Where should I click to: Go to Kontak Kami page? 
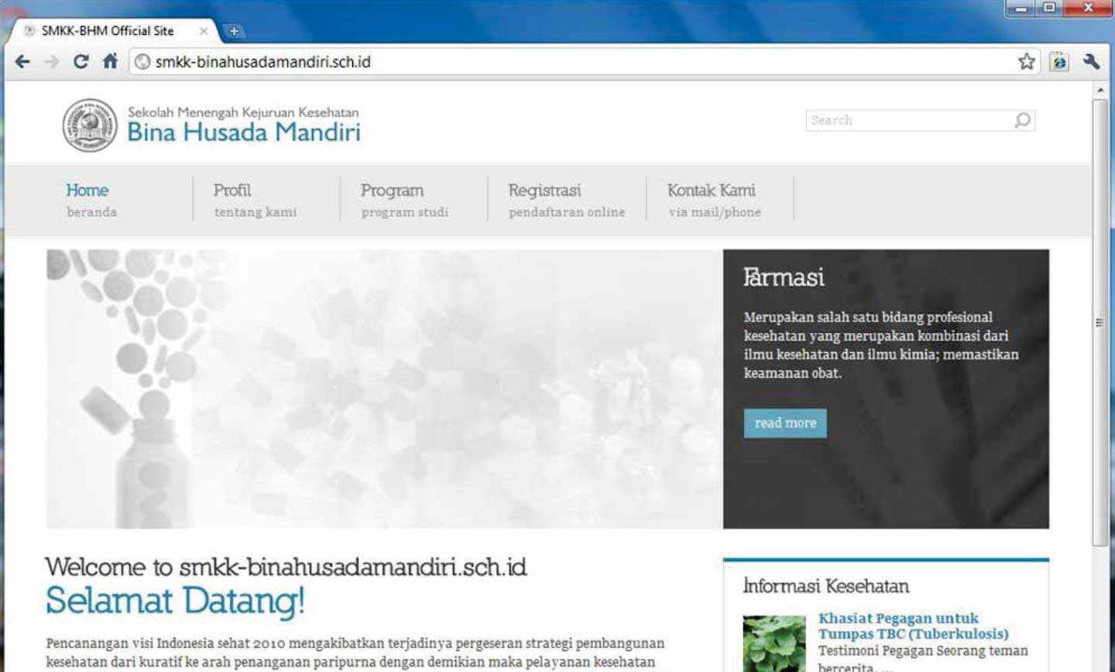click(x=713, y=200)
